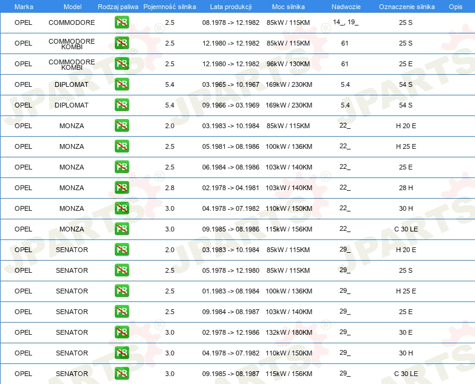Select COMMODORE KOMBI model in the 25 E row

[72, 64]
